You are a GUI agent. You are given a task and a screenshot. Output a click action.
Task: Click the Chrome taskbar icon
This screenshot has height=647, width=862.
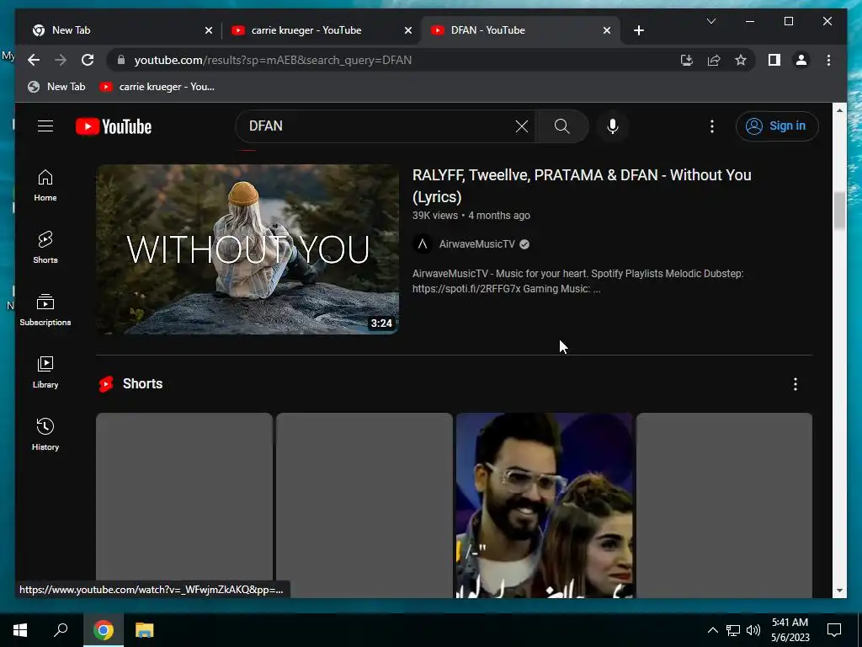tap(104, 630)
